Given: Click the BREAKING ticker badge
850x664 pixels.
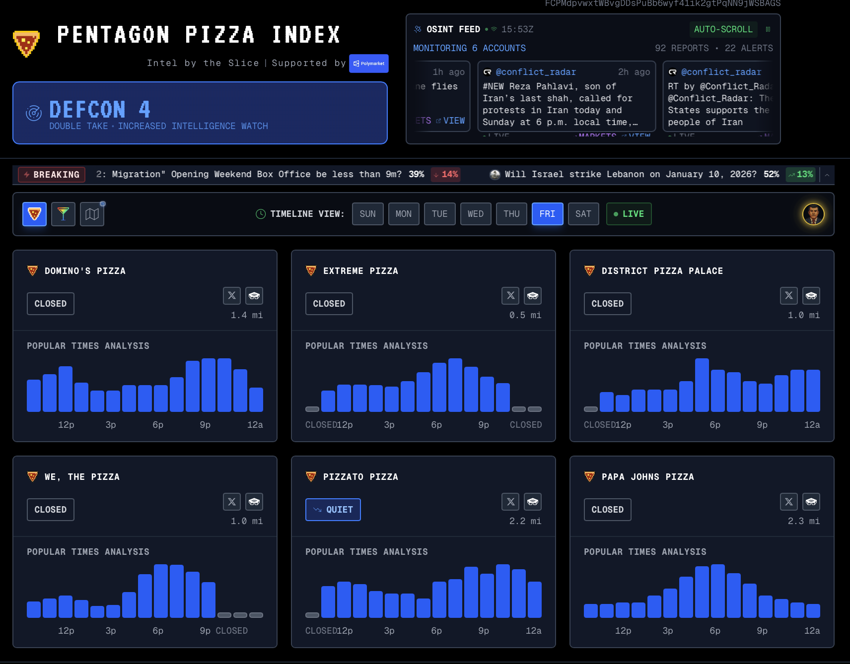Looking at the screenshot, I should click(x=52, y=175).
